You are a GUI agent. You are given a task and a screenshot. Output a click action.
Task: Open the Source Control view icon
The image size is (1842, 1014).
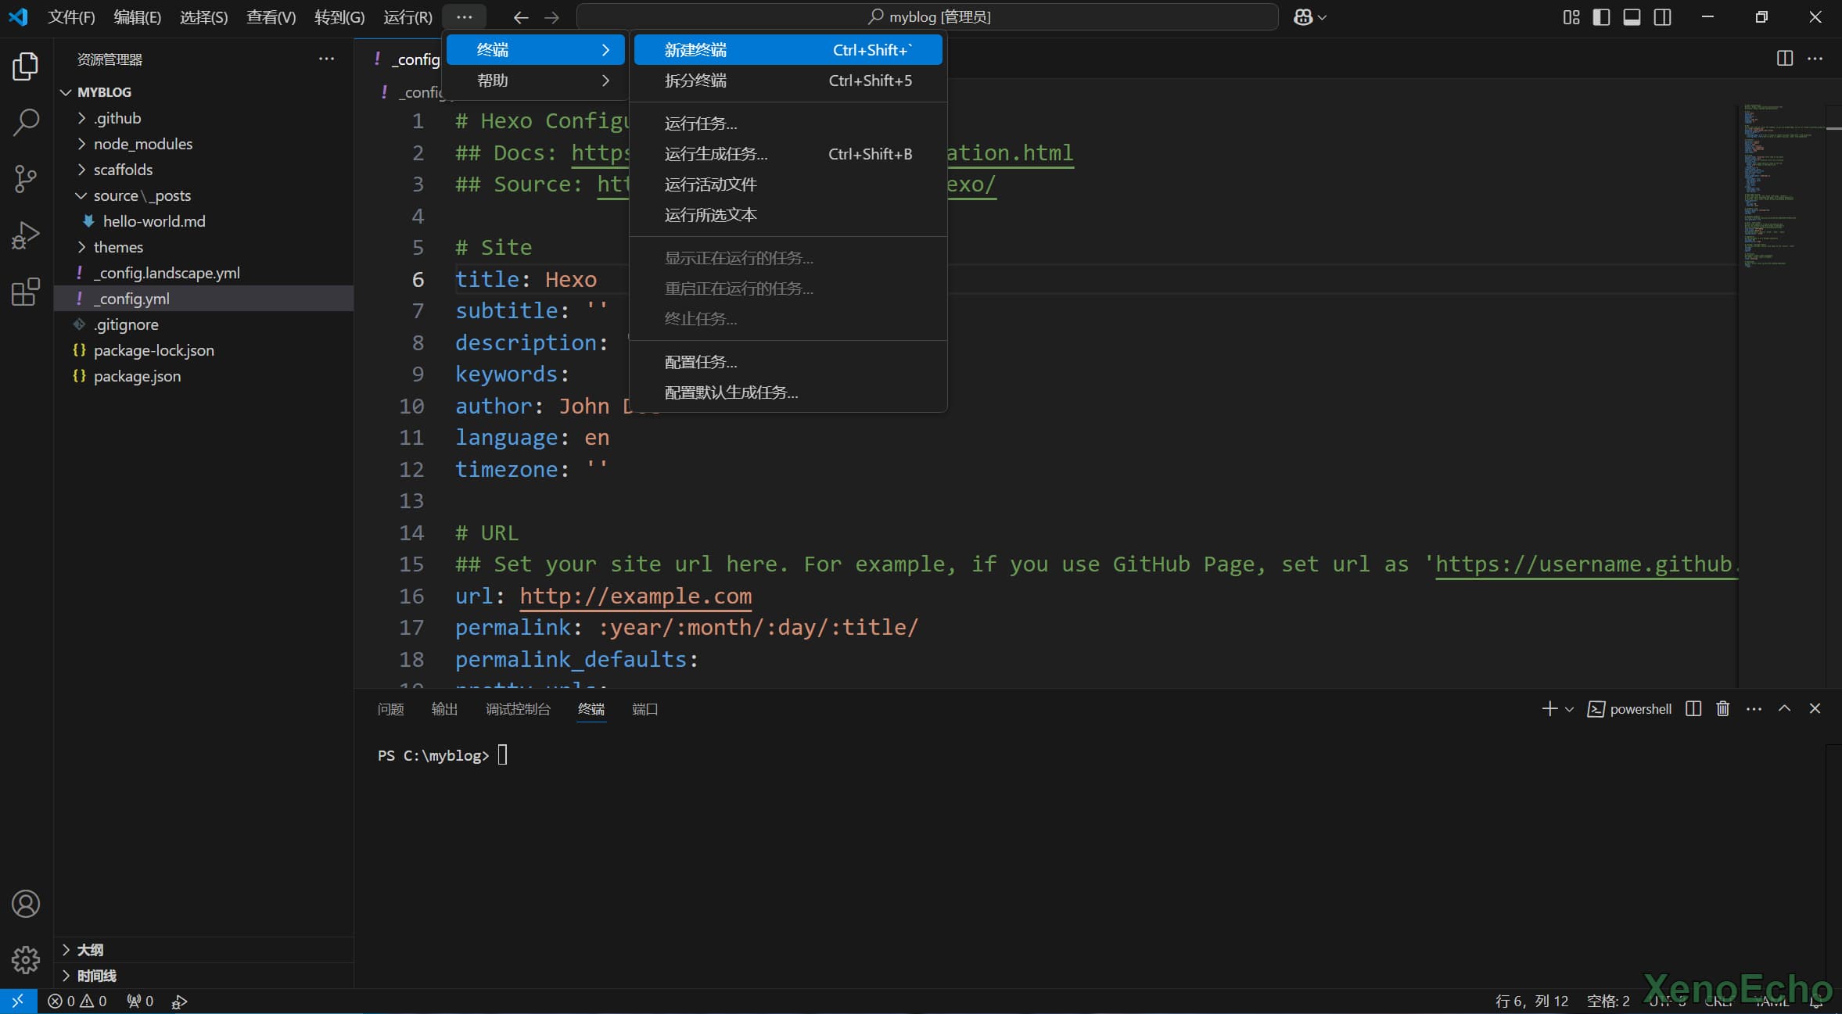pyautogui.click(x=26, y=179)
